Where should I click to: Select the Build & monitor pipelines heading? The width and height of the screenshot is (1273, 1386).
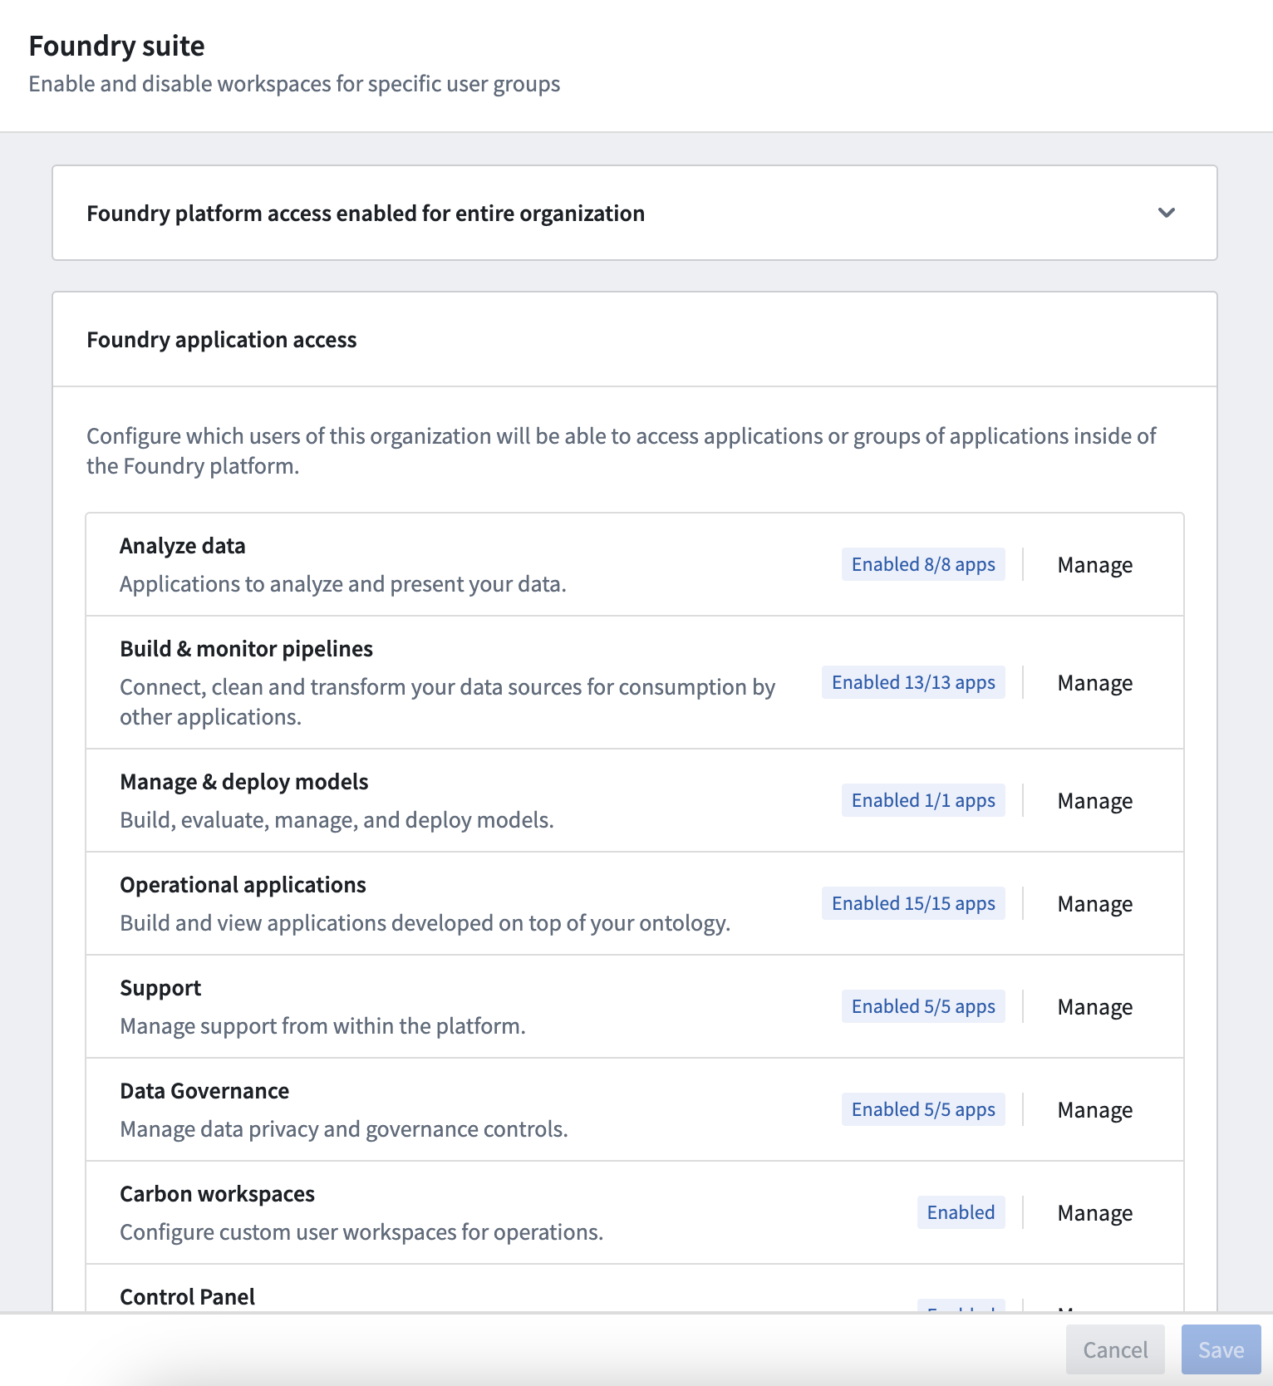pyautogui.click(x=246, y=649)
